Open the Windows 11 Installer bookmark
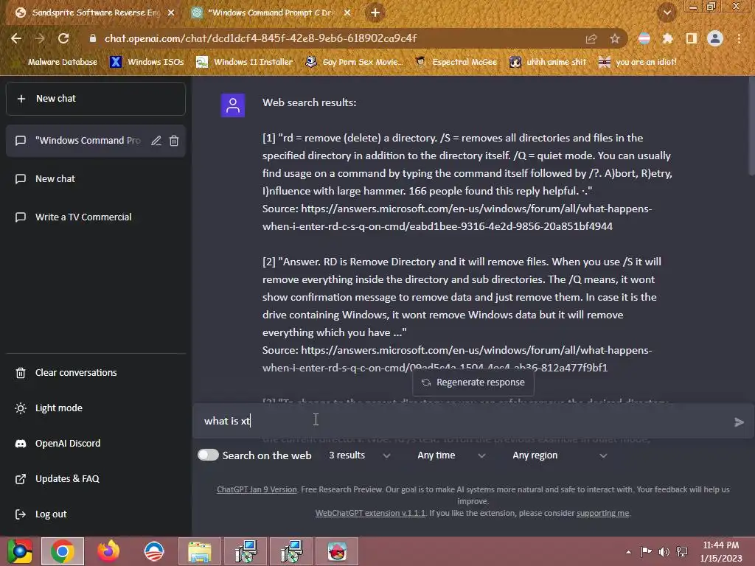 pyautogui.click(x=245, y=62)
